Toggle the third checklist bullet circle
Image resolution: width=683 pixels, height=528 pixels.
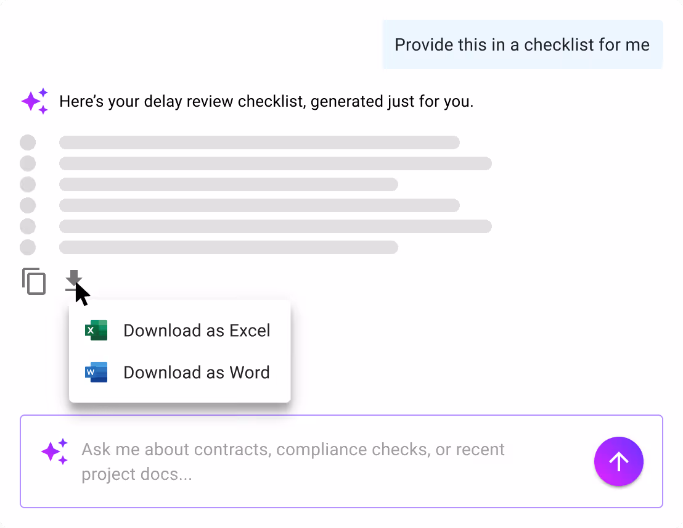(28, 184)
